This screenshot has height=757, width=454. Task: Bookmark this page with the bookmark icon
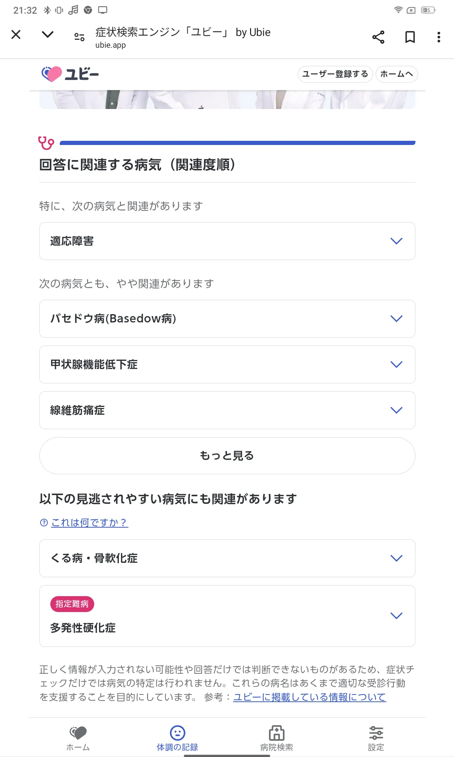410,37
